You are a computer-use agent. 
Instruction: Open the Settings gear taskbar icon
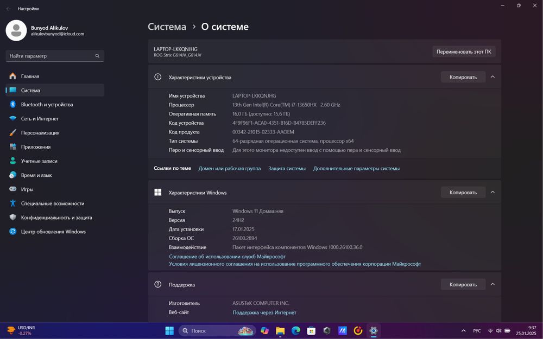click(374, 331)
